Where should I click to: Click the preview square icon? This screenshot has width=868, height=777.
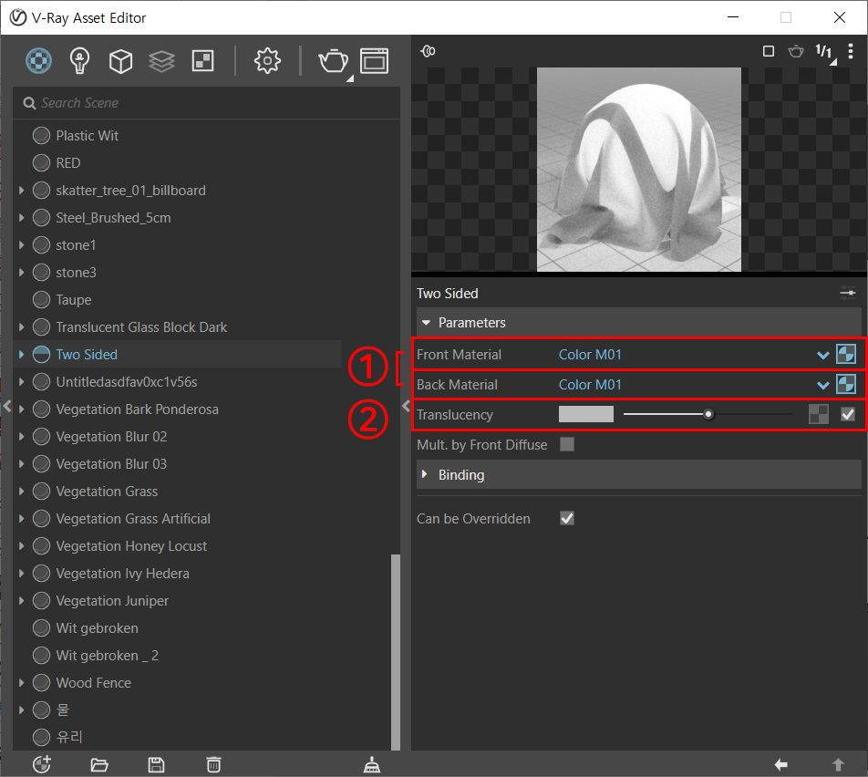tap(769, 51)
